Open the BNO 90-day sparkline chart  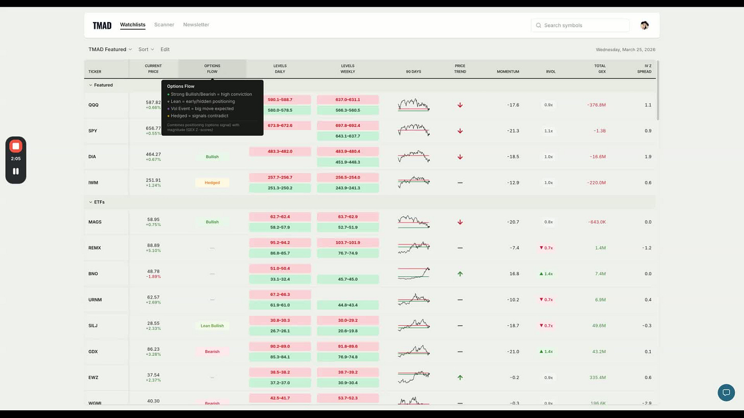[413, 274]
